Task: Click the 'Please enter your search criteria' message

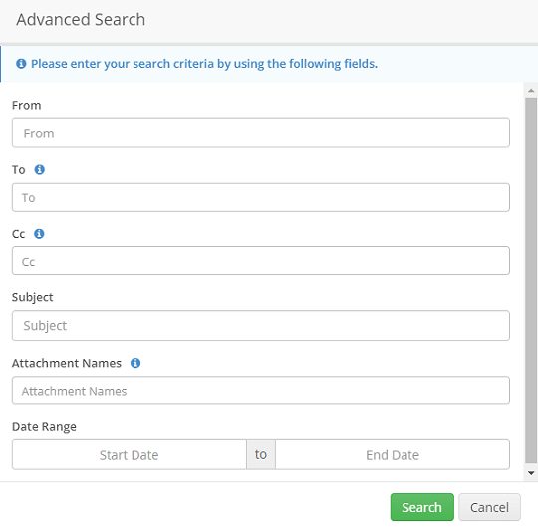Action: click(204, 64)
